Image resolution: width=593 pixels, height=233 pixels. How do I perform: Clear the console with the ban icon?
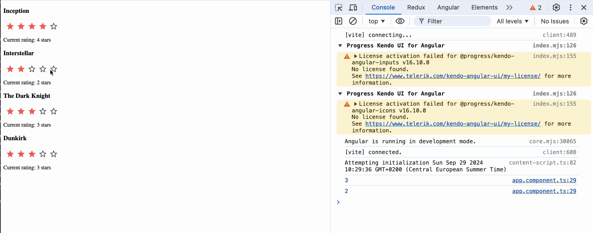pos(353,21)
